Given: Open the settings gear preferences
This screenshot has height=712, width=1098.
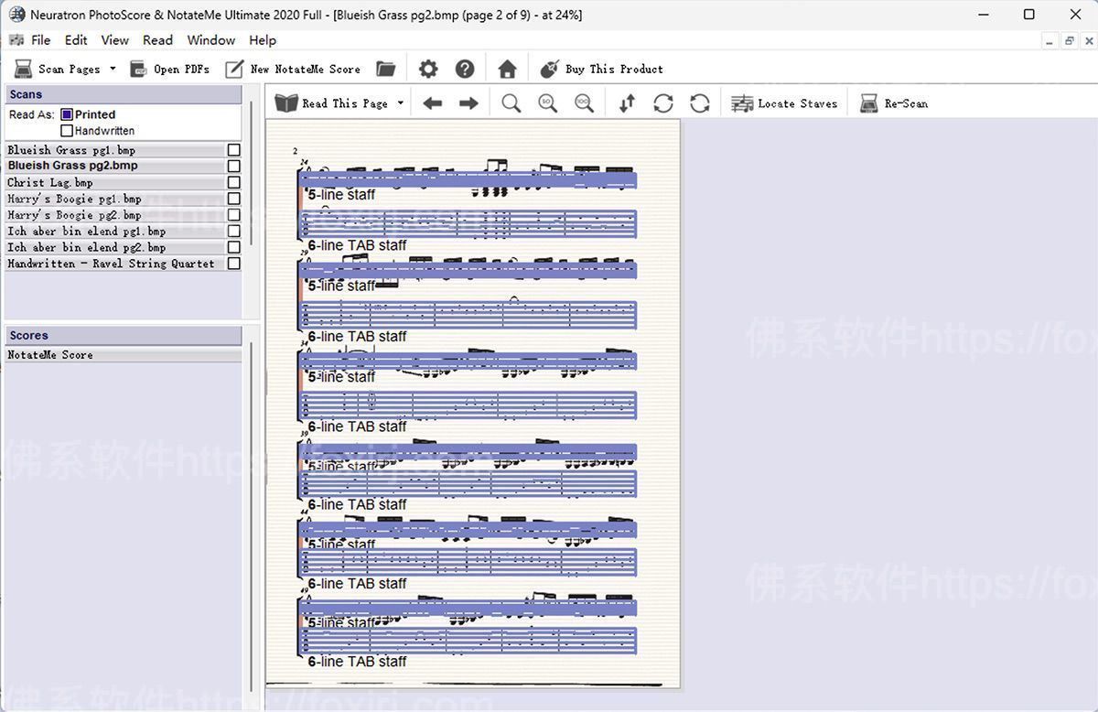Looking at the screenshot, I should coord(428,69).
